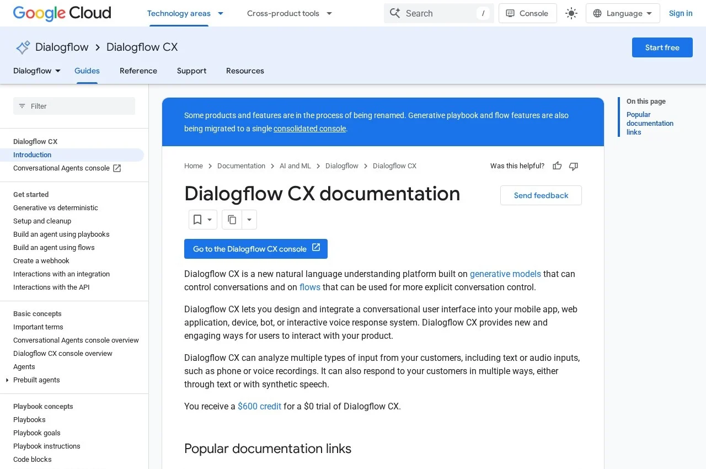
Task: Toggle the light/dark theme sun icon
Action: coord(571,13)
